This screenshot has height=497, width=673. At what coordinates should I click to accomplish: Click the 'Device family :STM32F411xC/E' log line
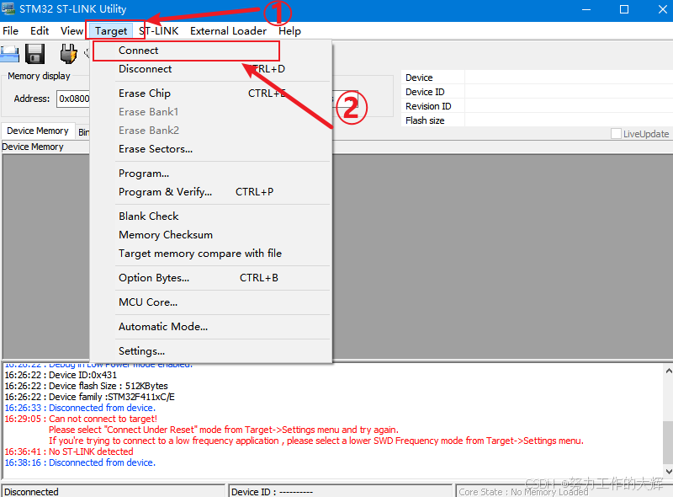click(90, 397)
